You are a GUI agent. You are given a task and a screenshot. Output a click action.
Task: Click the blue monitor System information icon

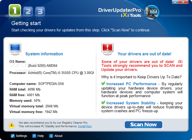pos(15,49)
